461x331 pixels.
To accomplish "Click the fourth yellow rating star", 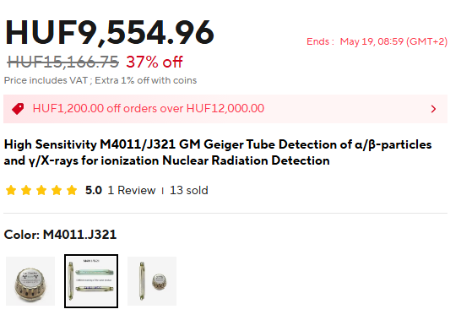I will point(57,190).
